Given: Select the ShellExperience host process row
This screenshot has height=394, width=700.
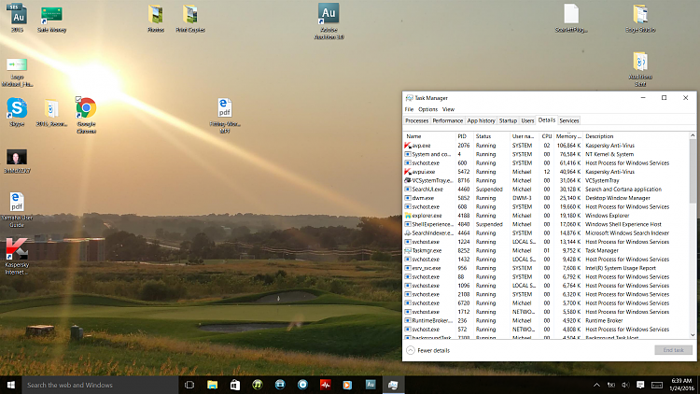Looking at the screenshot, I should (x=546, y=224).
